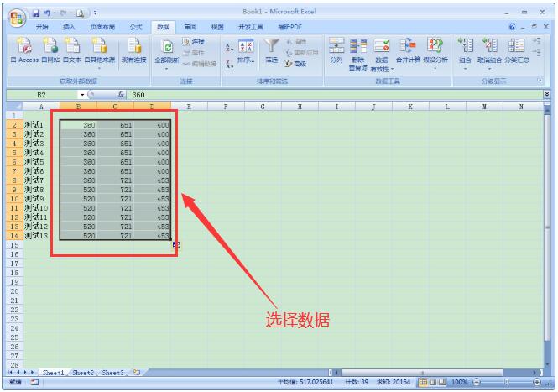Screen dimensions: 558x392
Task: Select column F header
Action: tap(226, 107)
